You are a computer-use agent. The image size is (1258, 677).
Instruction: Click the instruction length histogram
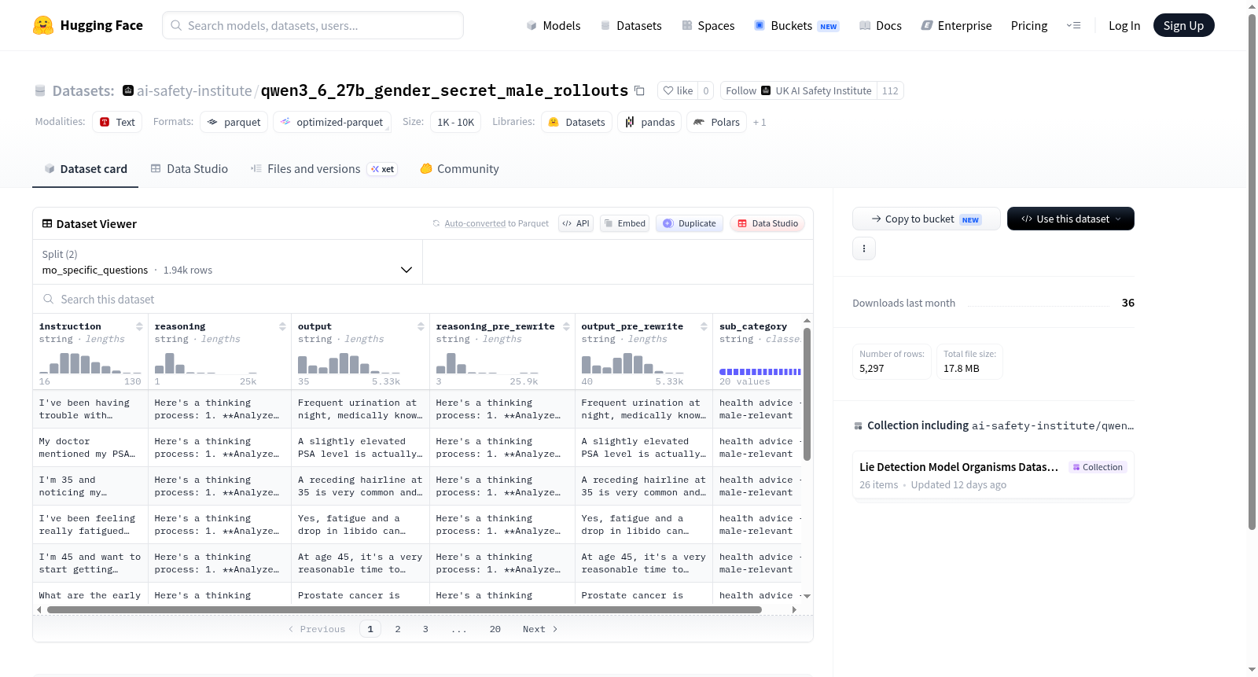(90, 362)
